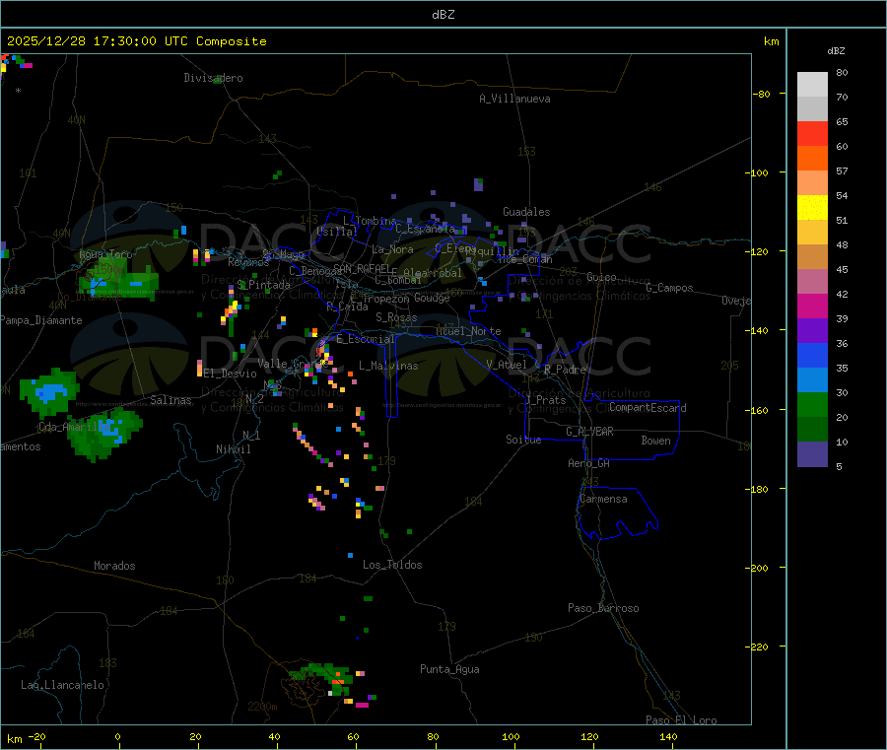Screen dimensions: 887x750
Task: Click the Soitue label
Action: pyautogui.click(x=523, y=440)
